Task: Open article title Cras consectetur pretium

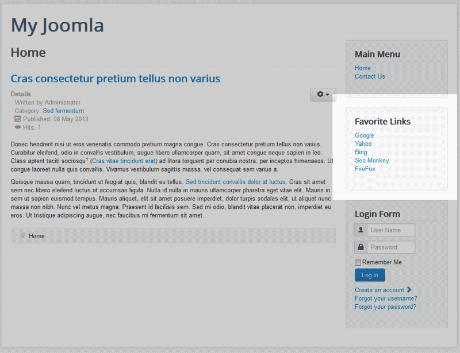Action: pyautogui.click(x=115, y=79)
